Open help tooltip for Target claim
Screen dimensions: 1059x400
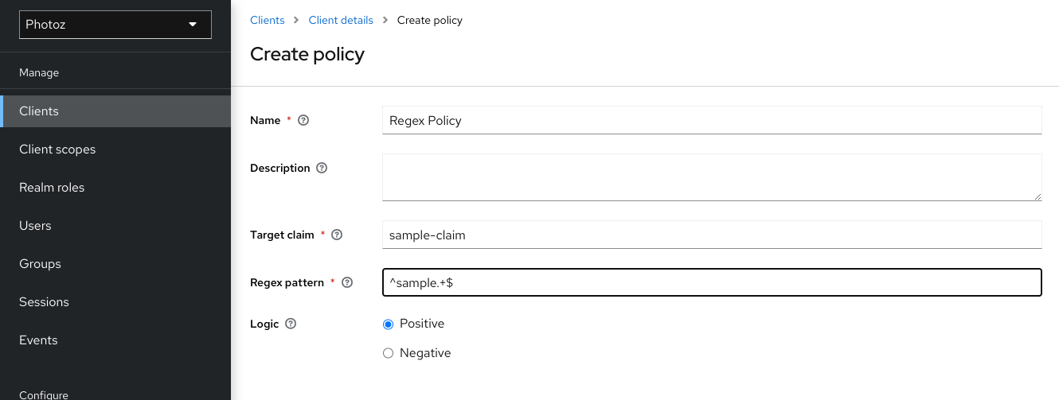[336, 235]
